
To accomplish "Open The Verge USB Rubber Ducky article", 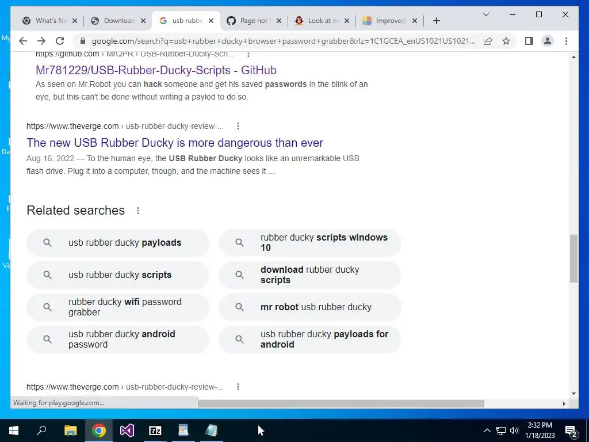I will coord(175,143).
